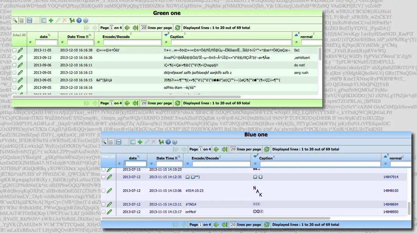Screen dimensions: 417x233
Task: Focus the date filter field in Green one
Action: tap(46, 42)
